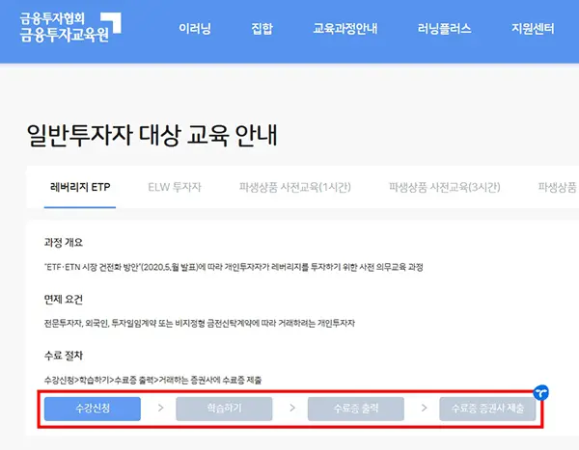Click the 금융투자교육원 logo

point(70,28)
